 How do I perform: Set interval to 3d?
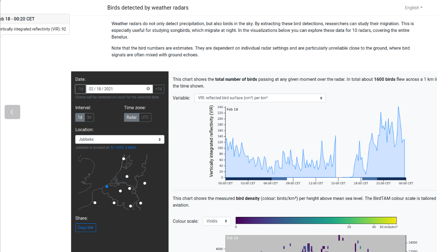pos(89,117)
